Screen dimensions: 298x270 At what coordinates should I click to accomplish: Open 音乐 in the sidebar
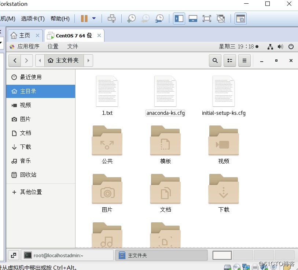pos(41,161)
